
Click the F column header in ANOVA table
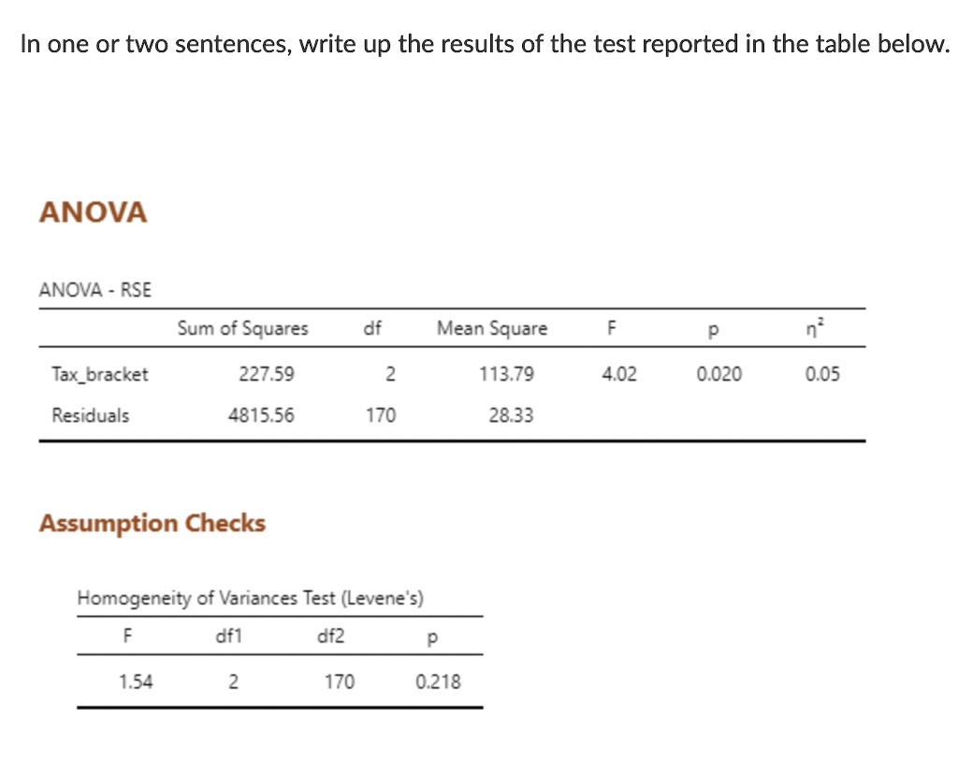tap(612, 328)
